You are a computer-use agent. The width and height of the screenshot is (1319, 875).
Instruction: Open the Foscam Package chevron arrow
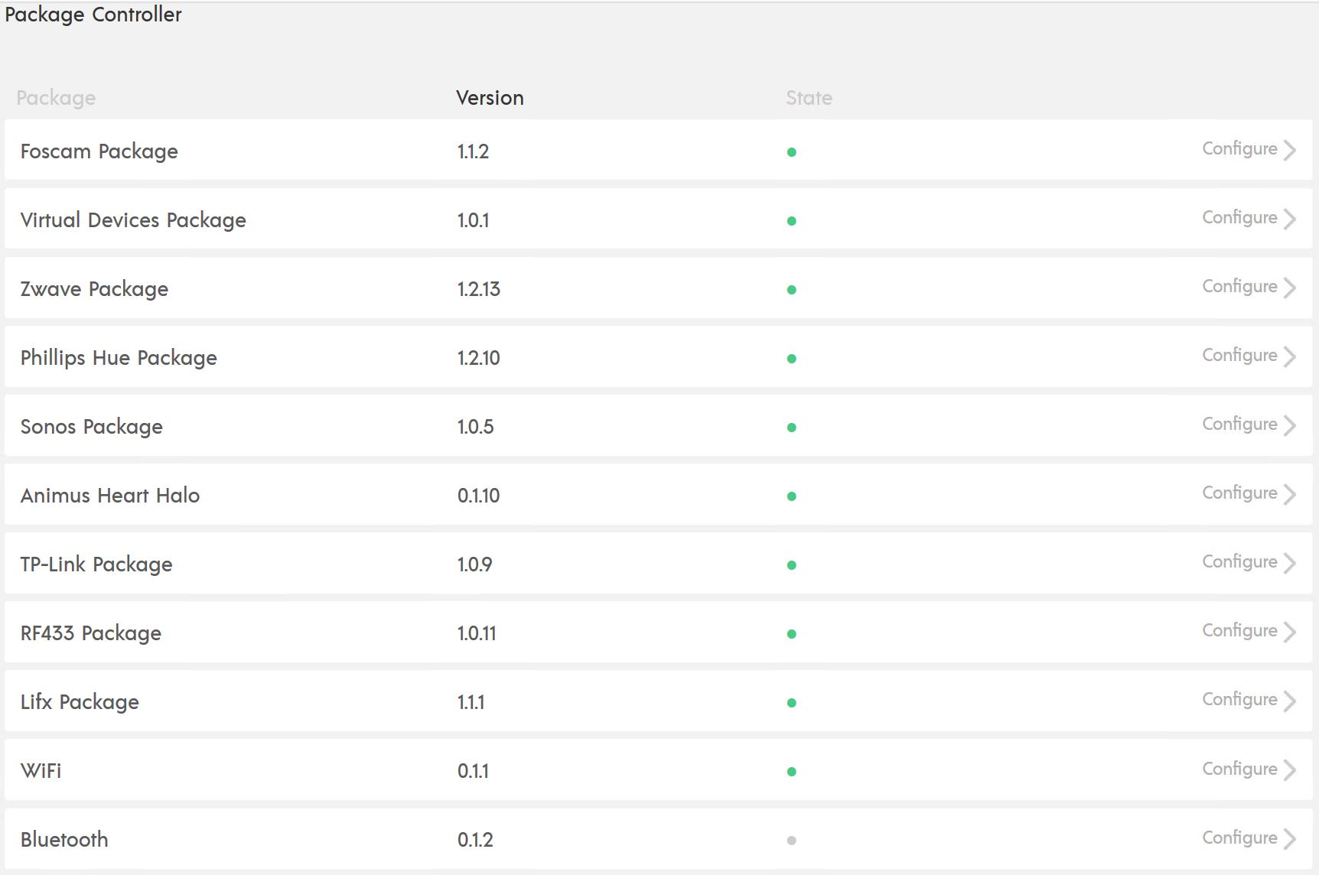pos(1290,150)
